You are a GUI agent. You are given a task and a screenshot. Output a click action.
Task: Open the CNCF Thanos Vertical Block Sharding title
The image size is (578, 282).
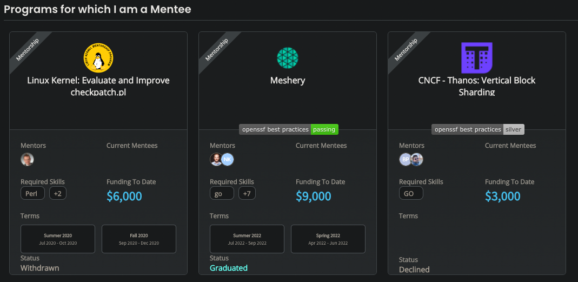coord(477,86)
